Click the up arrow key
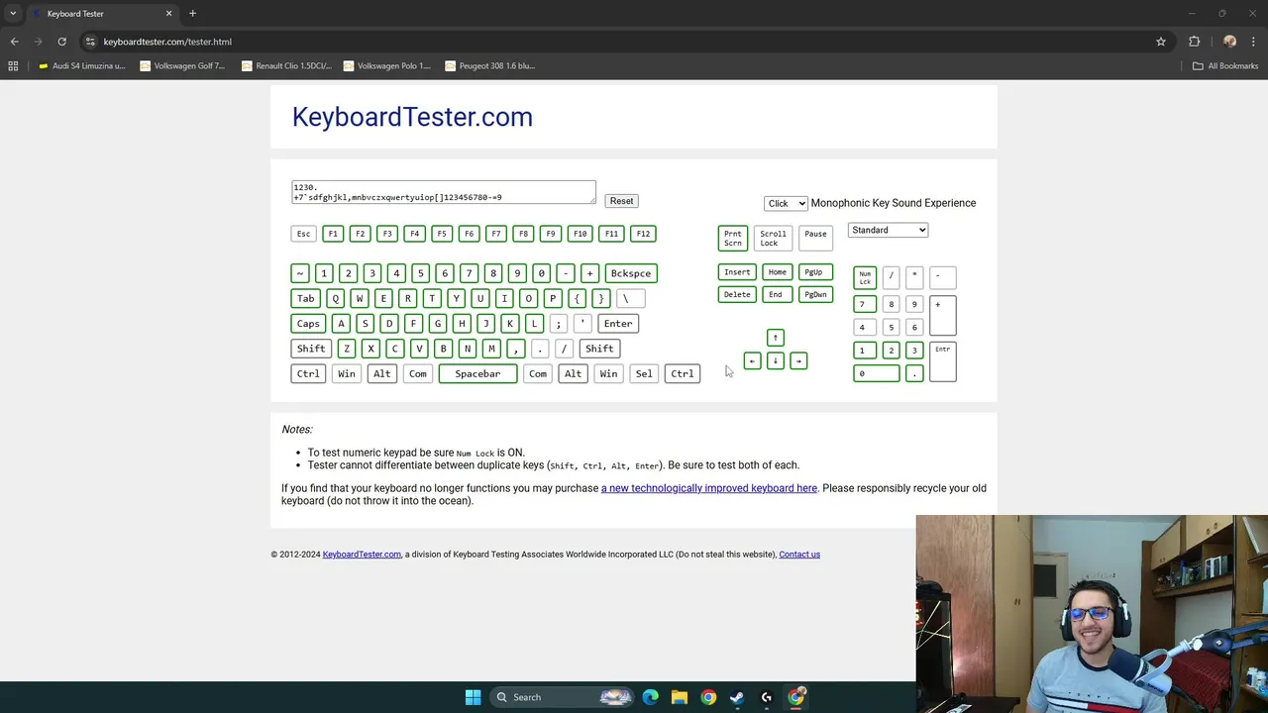 tap(776, 338)
